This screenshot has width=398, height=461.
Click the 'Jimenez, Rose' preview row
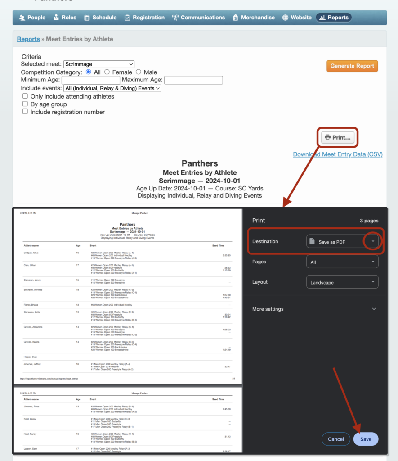(127, 409)
